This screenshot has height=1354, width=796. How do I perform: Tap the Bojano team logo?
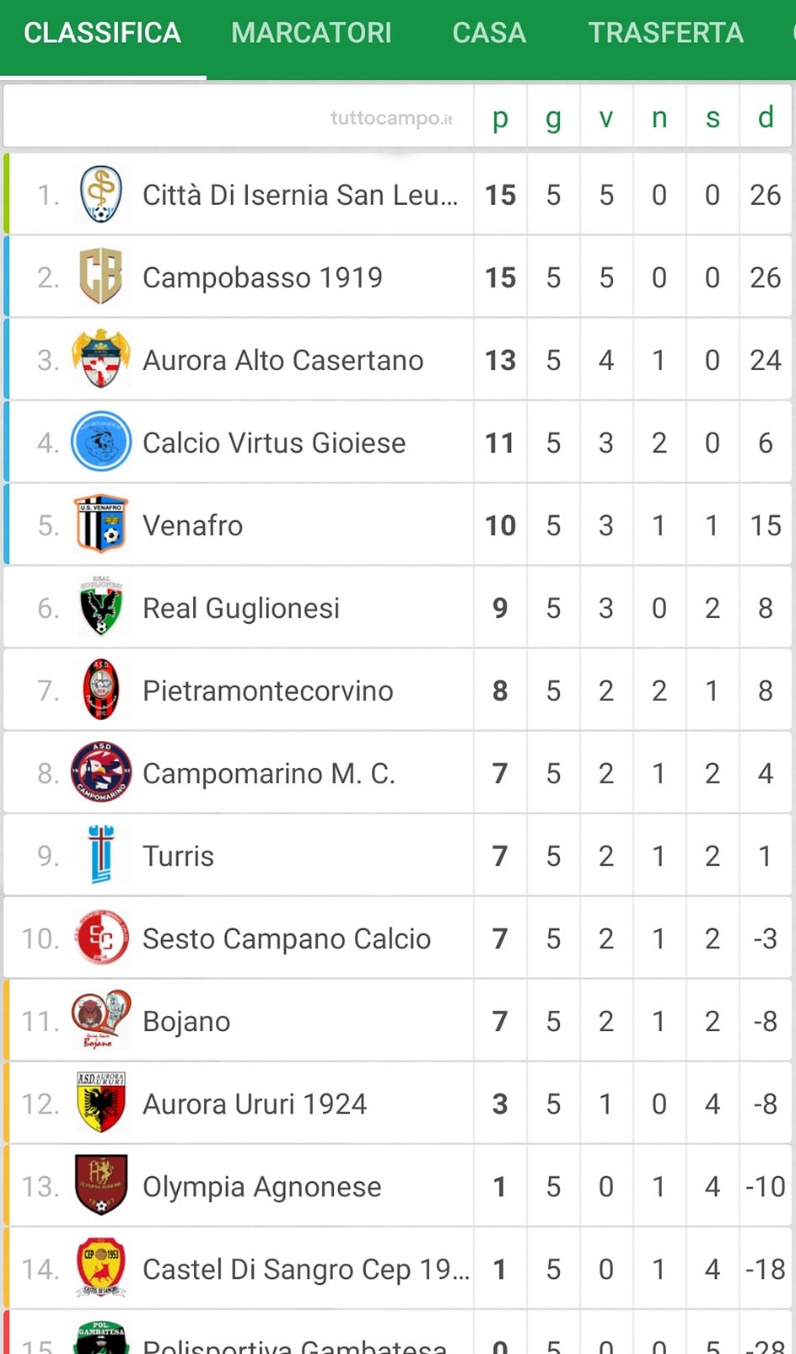coord(101,1020)
